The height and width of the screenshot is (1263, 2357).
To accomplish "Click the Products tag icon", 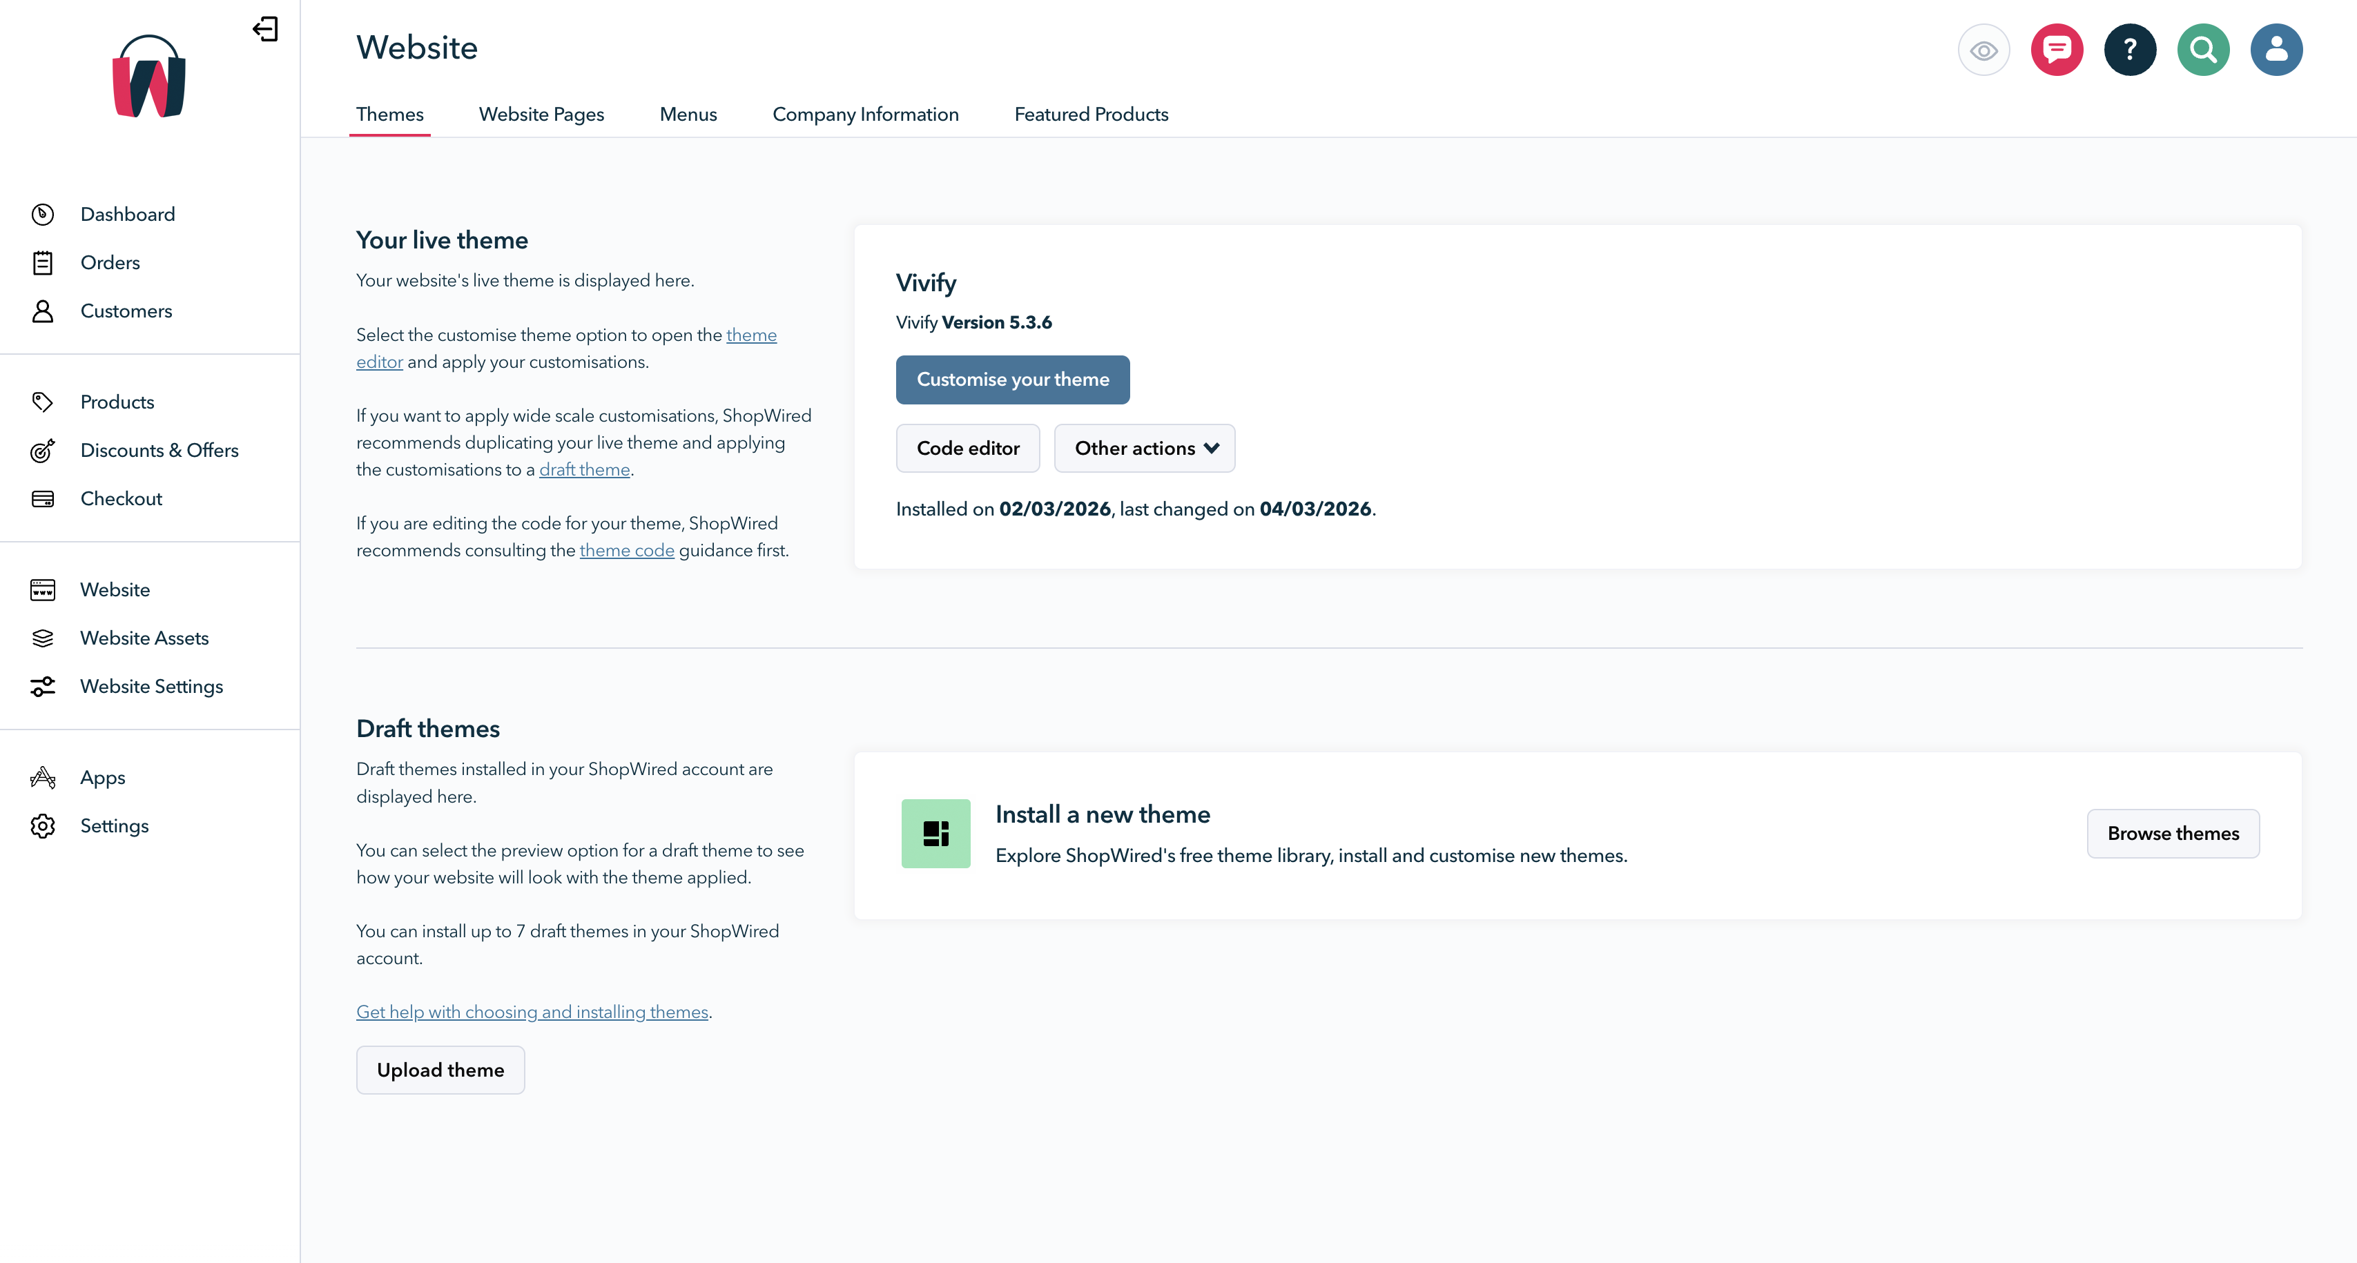I will coord(43,400).
